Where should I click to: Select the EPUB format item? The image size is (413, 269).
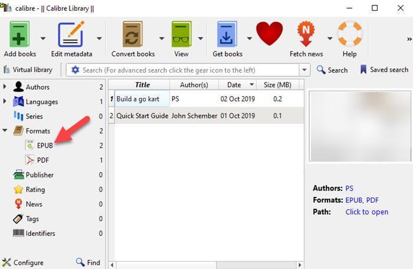45,146
